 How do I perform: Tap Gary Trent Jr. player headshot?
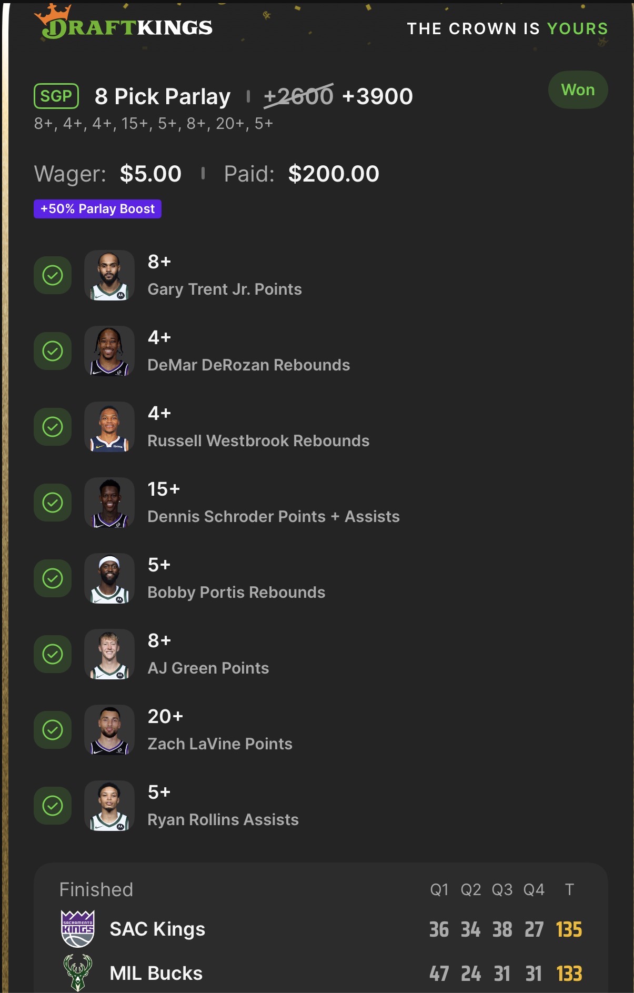(x=109, y=275)
